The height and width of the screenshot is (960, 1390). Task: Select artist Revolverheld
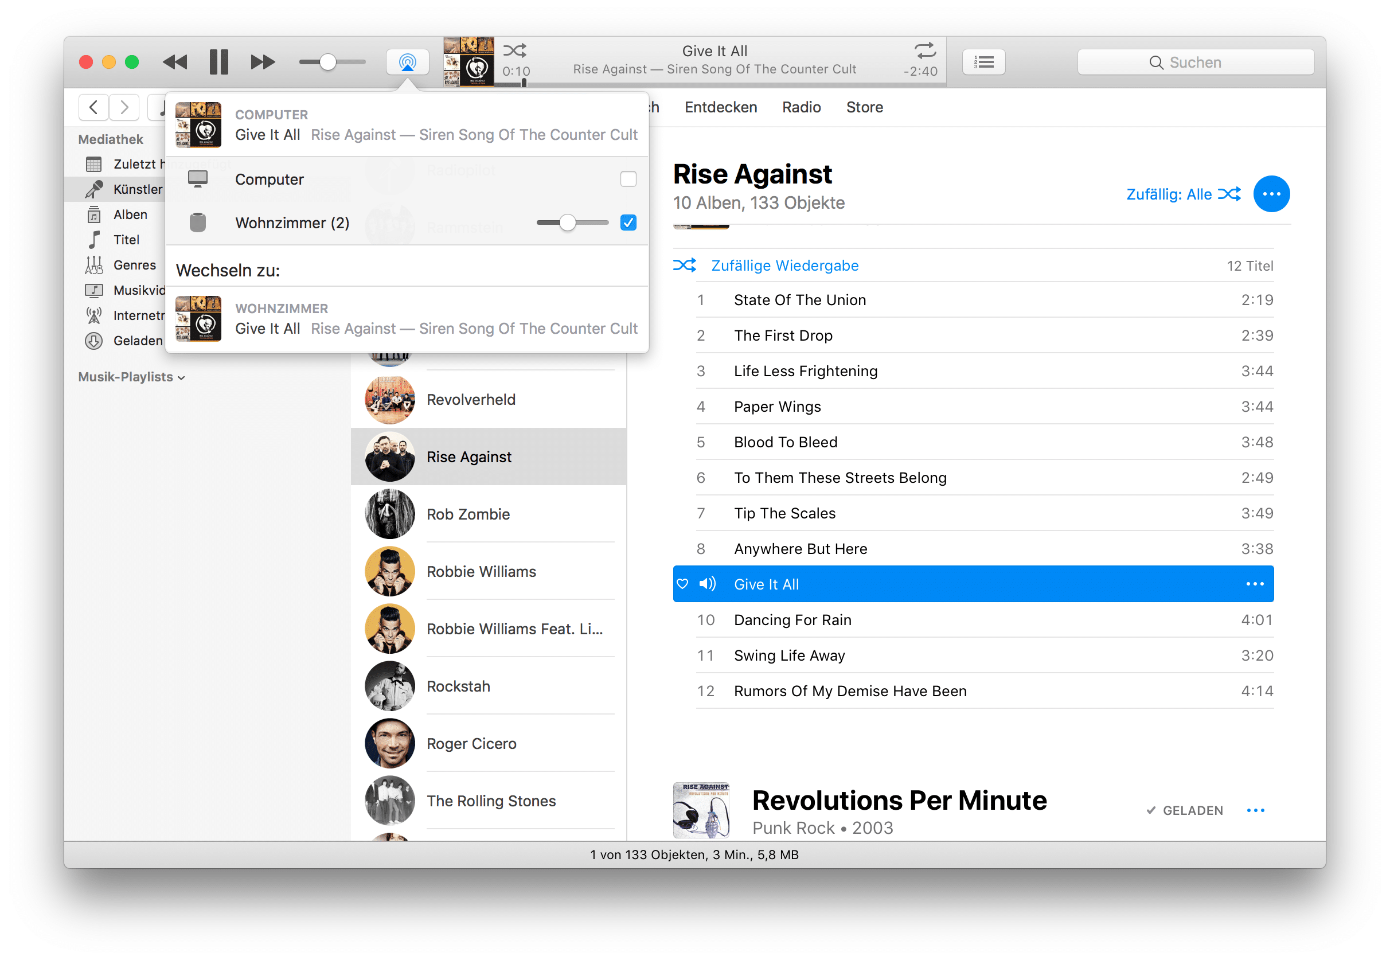coord(489,399)
